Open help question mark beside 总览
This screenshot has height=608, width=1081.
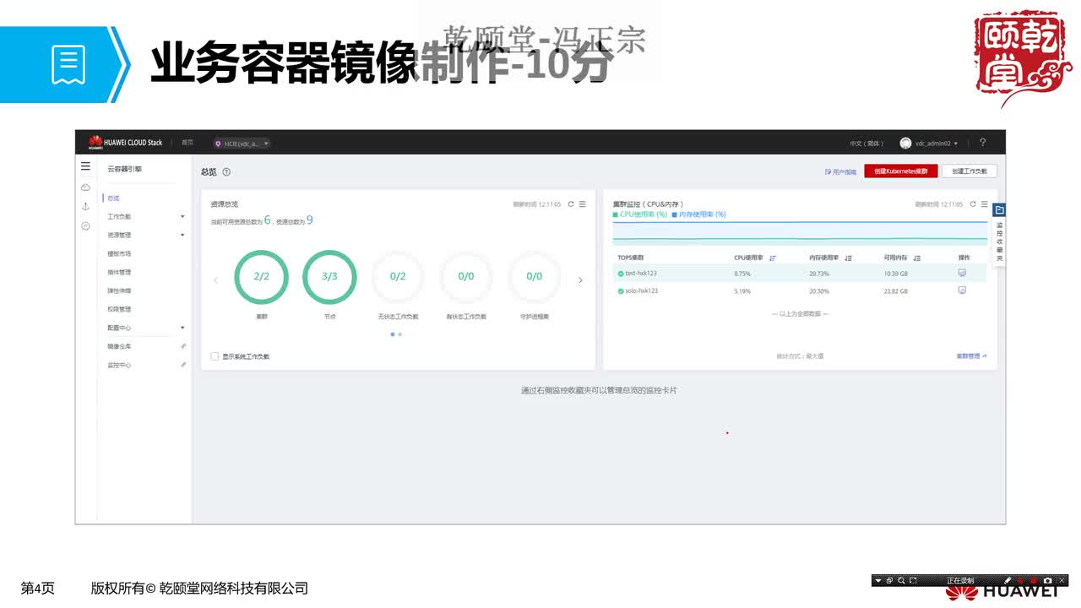(x=226, y=172)
